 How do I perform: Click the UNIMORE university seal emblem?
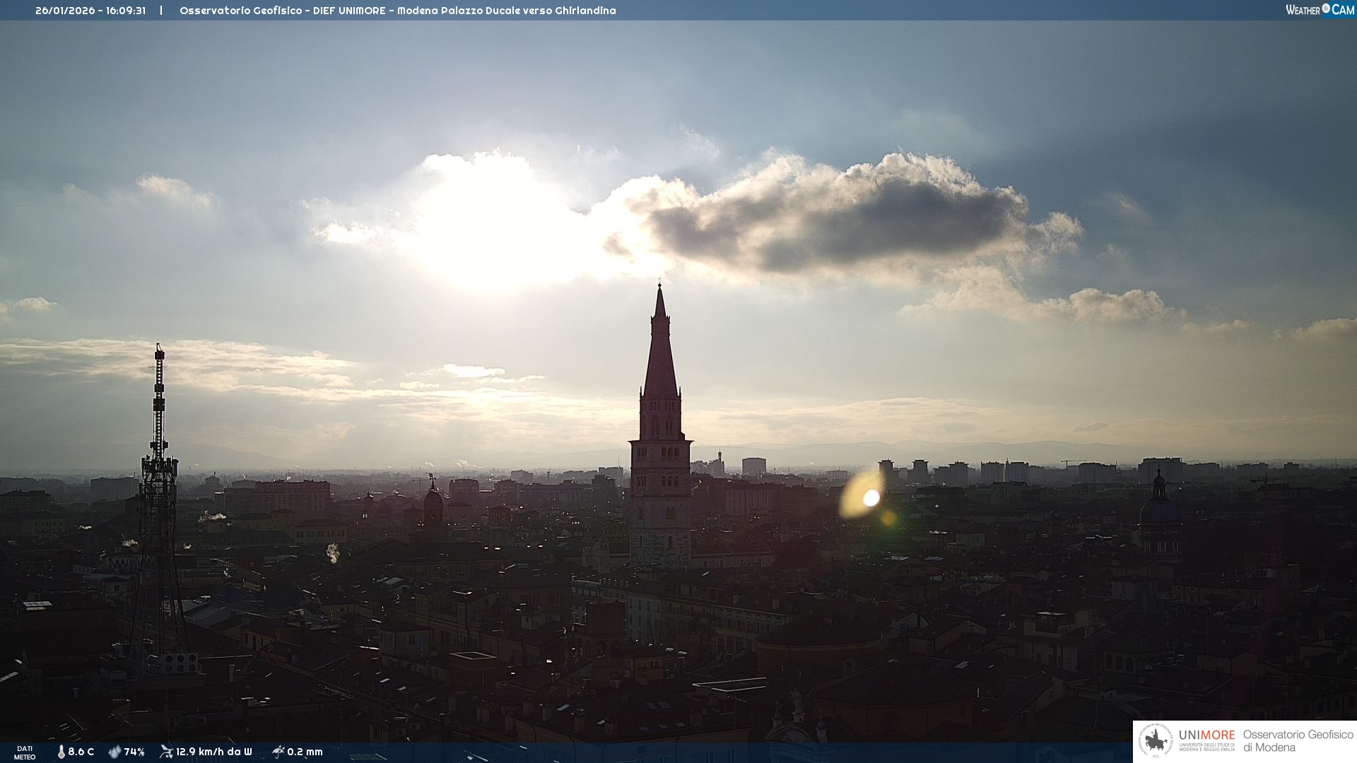tap(1156, 741)
